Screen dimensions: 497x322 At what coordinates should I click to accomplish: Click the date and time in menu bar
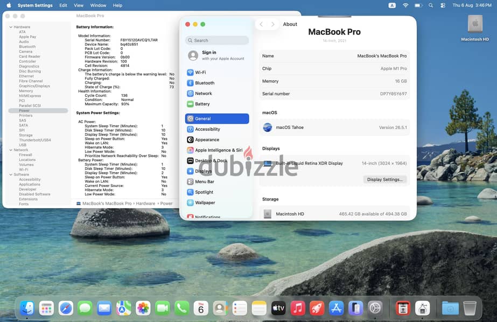coord(472,5)
